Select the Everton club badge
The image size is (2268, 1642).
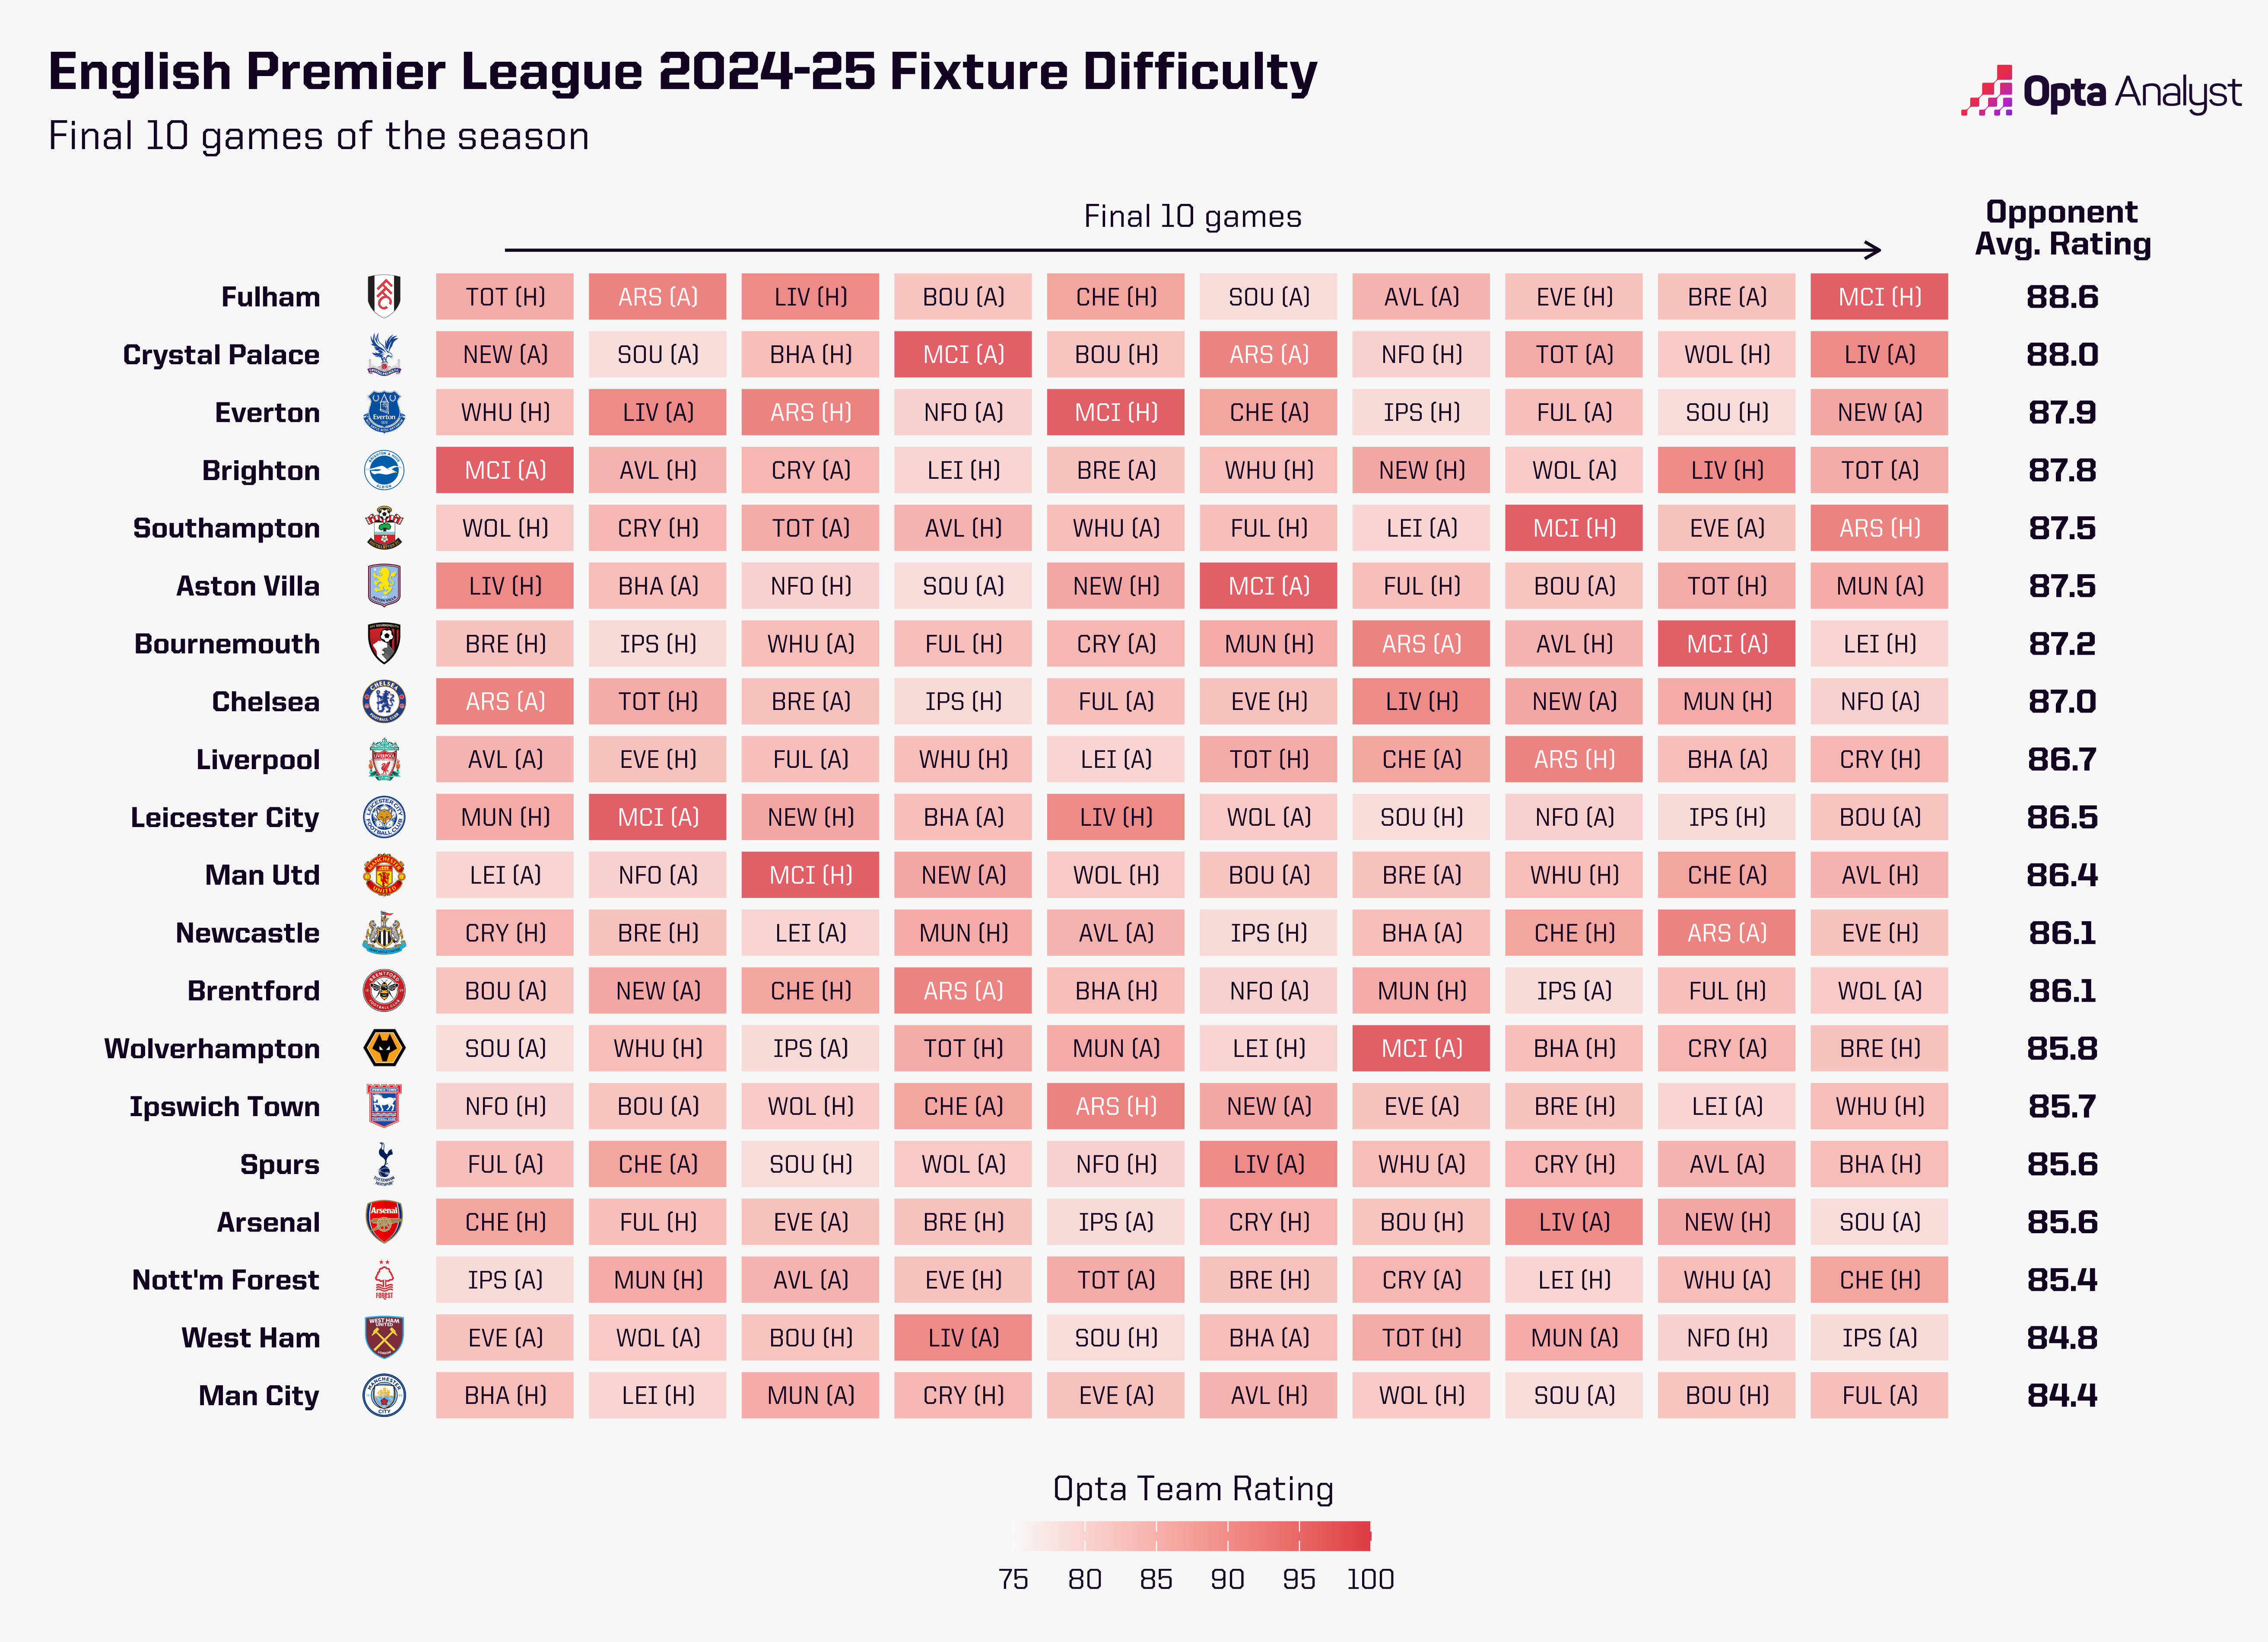tap(384, 412)
